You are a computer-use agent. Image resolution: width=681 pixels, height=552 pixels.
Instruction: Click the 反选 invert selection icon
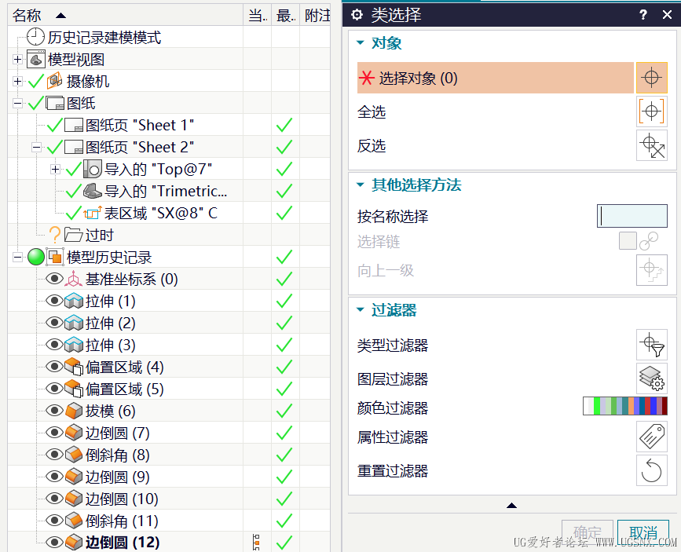pyautogui.click(x=651, y=146)
